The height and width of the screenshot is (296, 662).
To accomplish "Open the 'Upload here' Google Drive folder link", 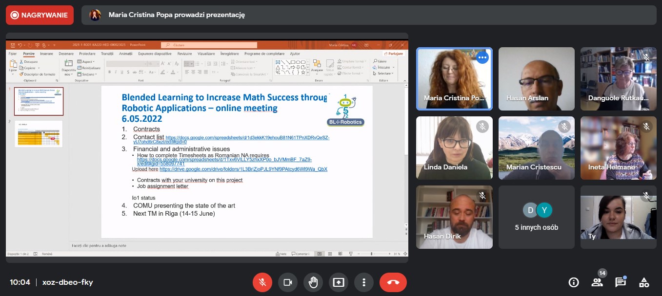I will click(243, 169).
